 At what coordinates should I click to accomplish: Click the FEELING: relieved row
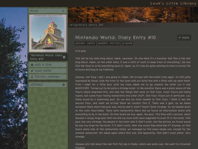coord(48,77)
